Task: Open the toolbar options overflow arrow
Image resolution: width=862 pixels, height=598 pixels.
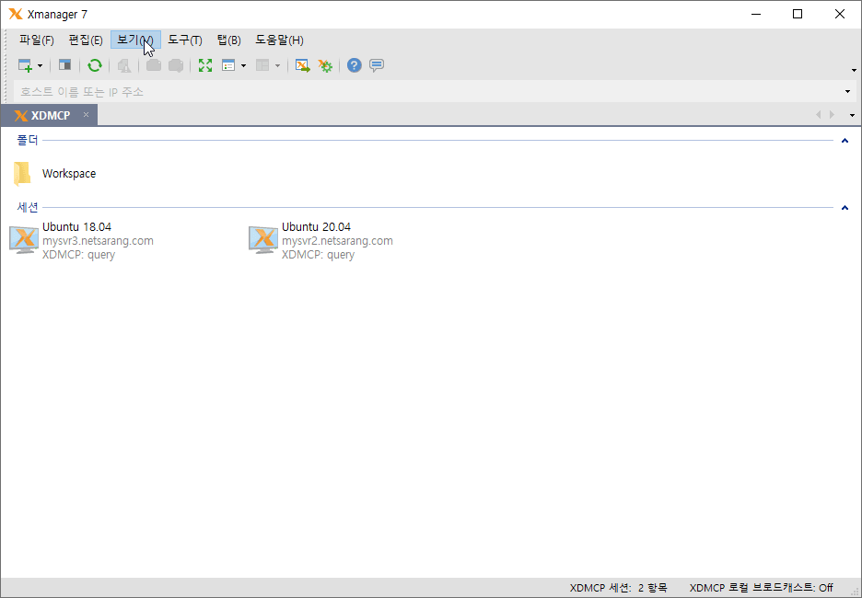Action: [x=854, y=70]
